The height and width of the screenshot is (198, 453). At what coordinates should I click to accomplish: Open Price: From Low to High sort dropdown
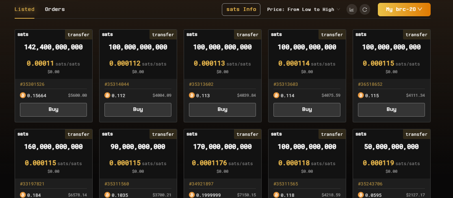[303, 9]
